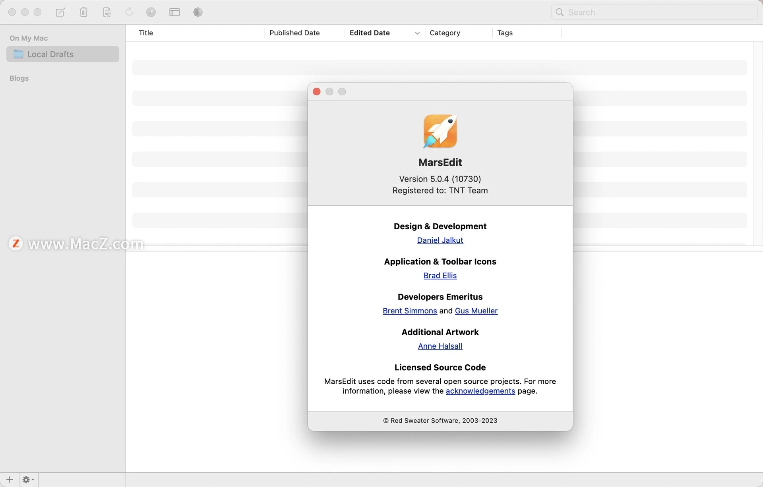Open the Brad Ellis link
Viewport: 763px width, 487px height.
point(440,276)
